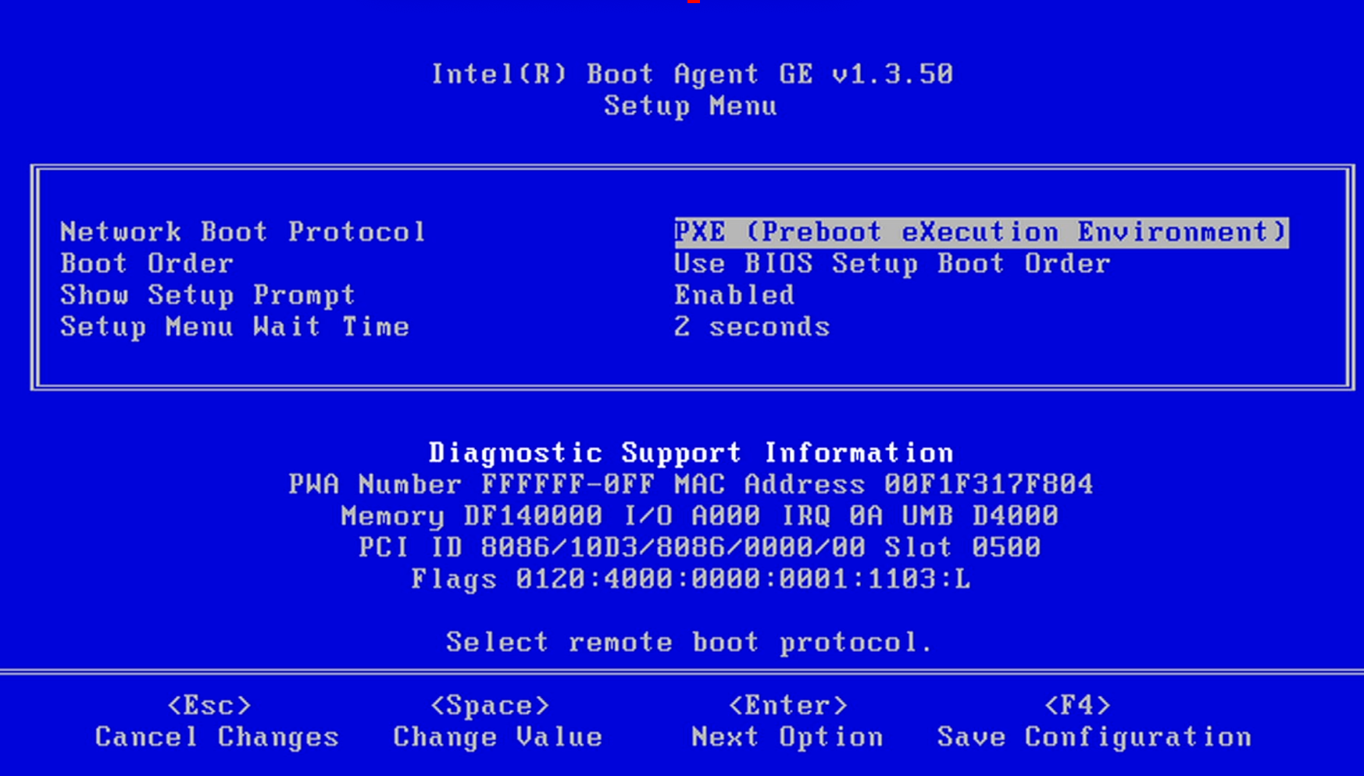The width and height of the screenshot is (1364, 776).
Task: Click the Select remote boot protocol help text
Action: [689, 643]
